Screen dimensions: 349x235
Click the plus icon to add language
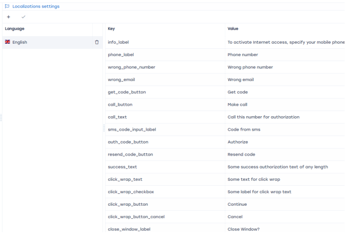click(8, 17)
